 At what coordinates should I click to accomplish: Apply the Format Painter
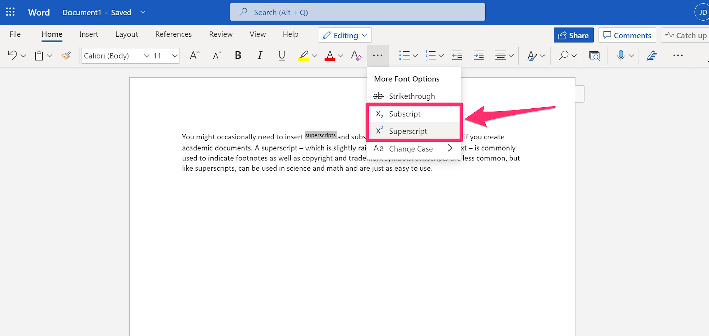[66, 55]
